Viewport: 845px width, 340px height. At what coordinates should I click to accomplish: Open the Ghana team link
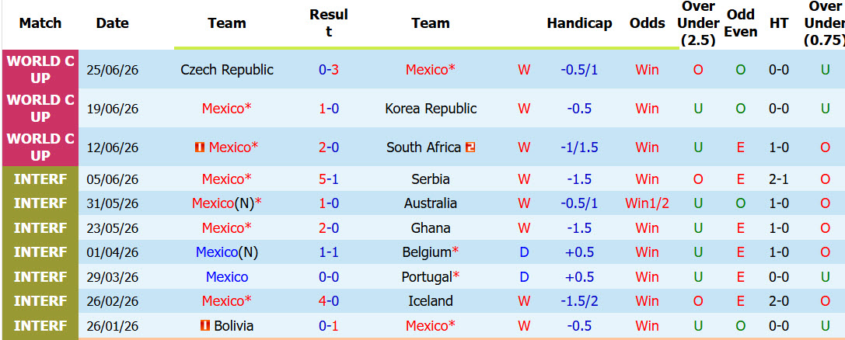point(431,228)
